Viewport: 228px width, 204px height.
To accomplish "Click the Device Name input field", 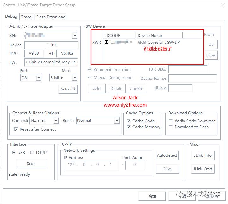I will (x=193, y=79).
